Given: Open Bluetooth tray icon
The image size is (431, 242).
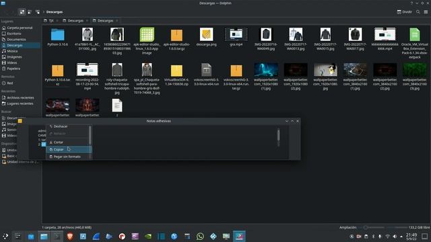Looking at the screenshot, I should [373, 236].
